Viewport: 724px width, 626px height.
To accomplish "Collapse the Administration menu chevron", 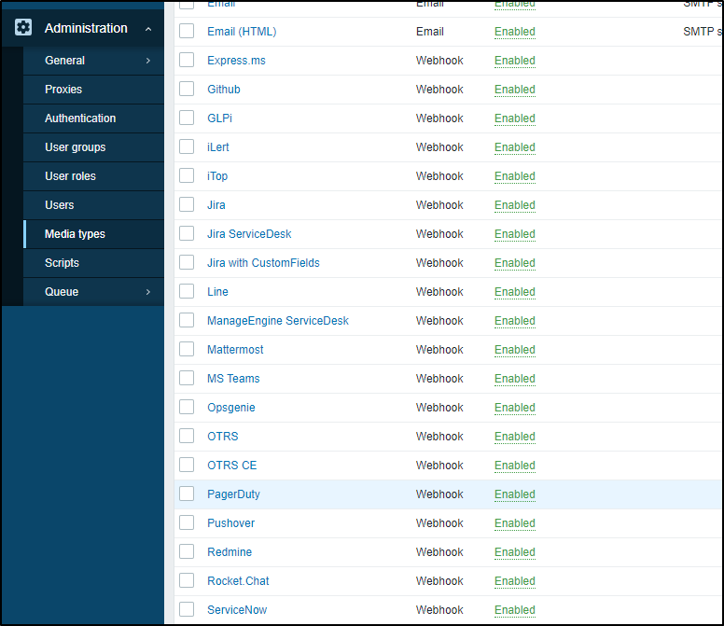I will coord(148,29).
